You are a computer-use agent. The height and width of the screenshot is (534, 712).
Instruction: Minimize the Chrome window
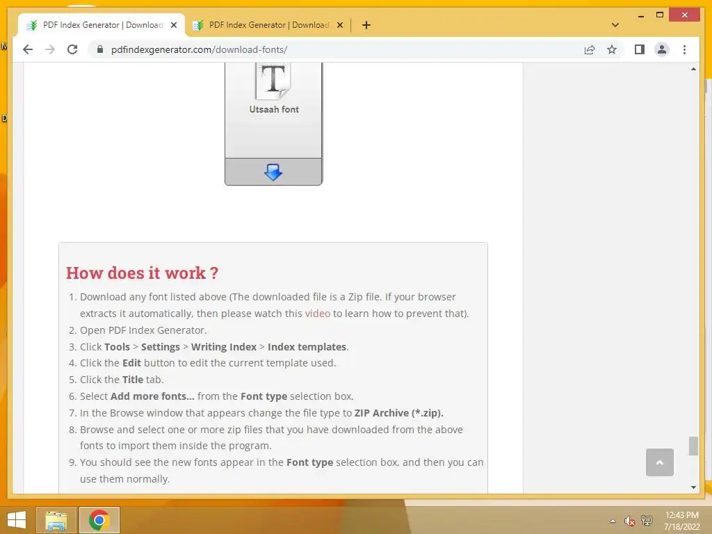(640, 15)
